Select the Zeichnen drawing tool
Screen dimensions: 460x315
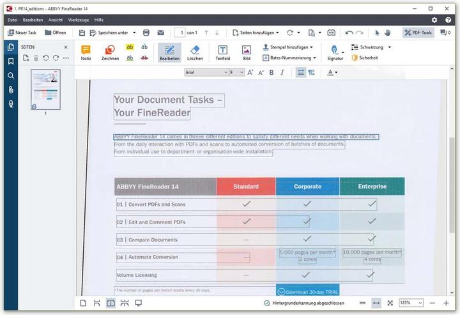point(110,52)
